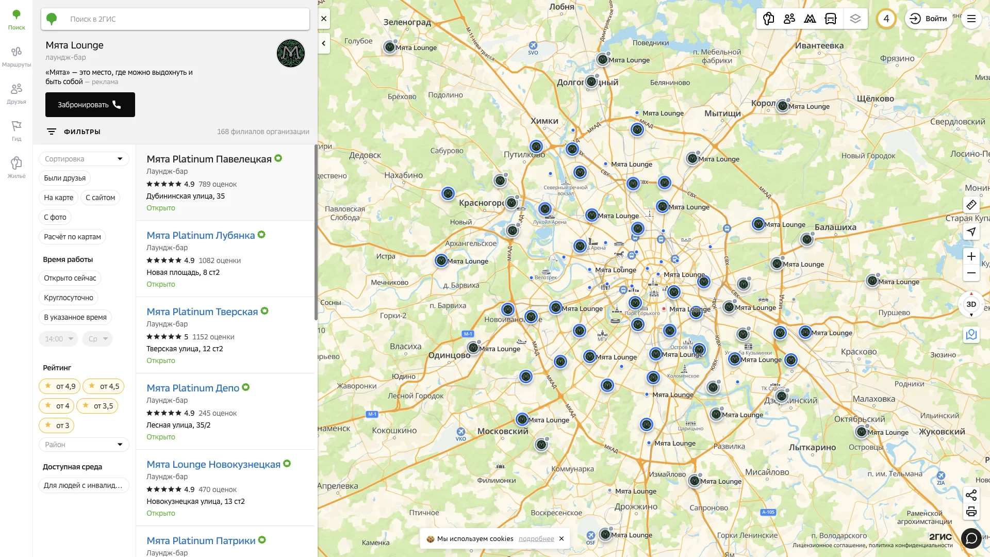Expand the 'Сортировка' dropdown
This screenshot has height=557, width=990.
coord(84,159)
